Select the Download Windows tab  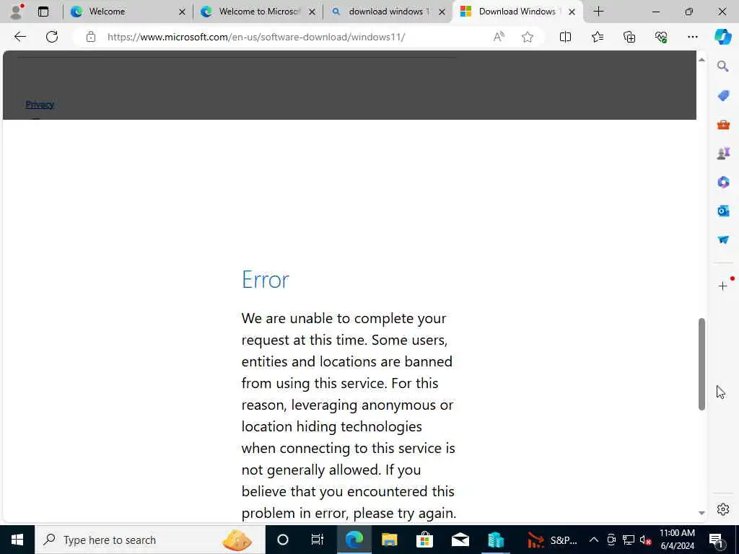click(517, 12)
